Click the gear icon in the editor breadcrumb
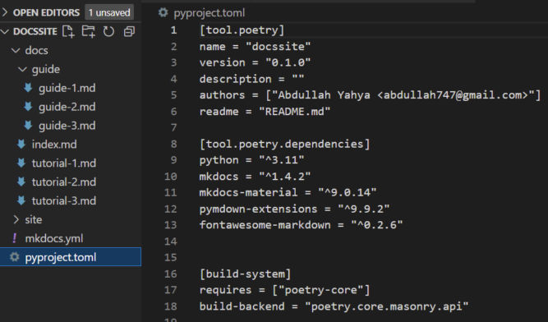Screen dimensions: 548x322 pos(163,12)
